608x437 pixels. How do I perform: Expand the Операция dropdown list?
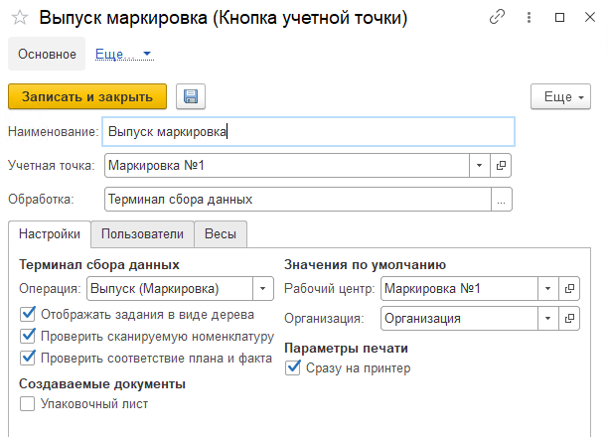click(262, 289)
